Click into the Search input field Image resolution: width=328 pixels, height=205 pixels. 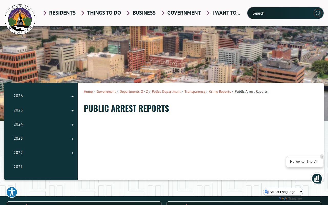(x=281, y=13)
